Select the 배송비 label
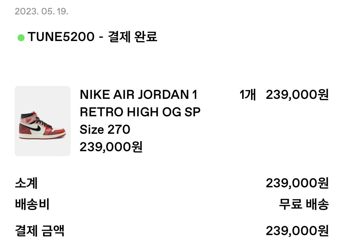Screen dimensions: 344x247 point(32,204)
